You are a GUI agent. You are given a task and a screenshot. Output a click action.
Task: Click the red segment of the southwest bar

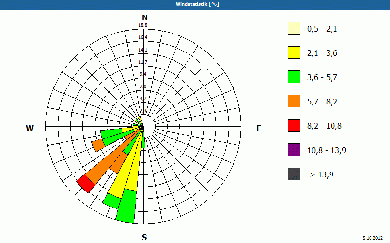pos(86,184)
